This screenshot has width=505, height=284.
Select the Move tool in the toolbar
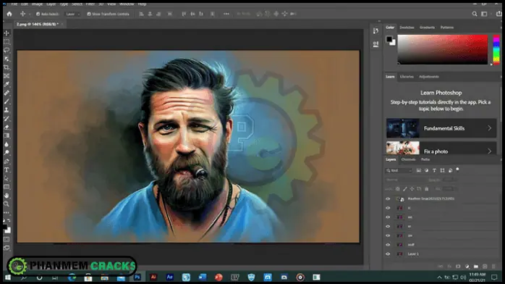7,33
